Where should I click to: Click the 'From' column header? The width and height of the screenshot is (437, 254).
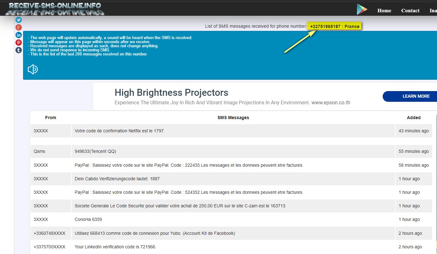51,118
